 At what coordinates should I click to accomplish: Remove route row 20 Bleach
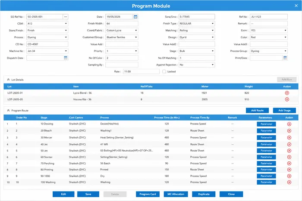click(289, 131)
